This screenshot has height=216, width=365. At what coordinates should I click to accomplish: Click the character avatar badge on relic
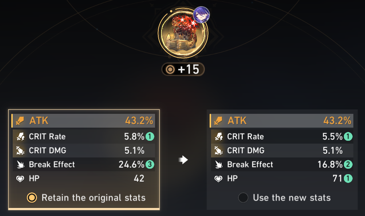(201, 15)
